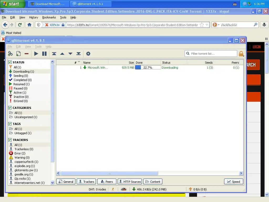Click the bookmark star in URL bar
The image size is (269, 202).
point(202,25)
